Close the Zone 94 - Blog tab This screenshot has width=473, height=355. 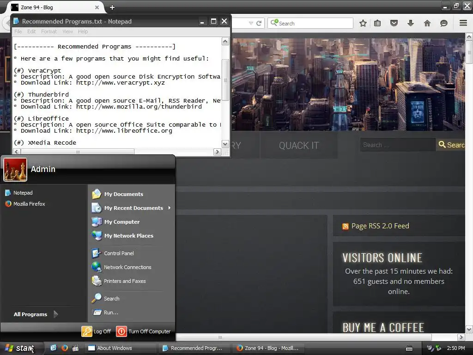(x=97, y=7)
